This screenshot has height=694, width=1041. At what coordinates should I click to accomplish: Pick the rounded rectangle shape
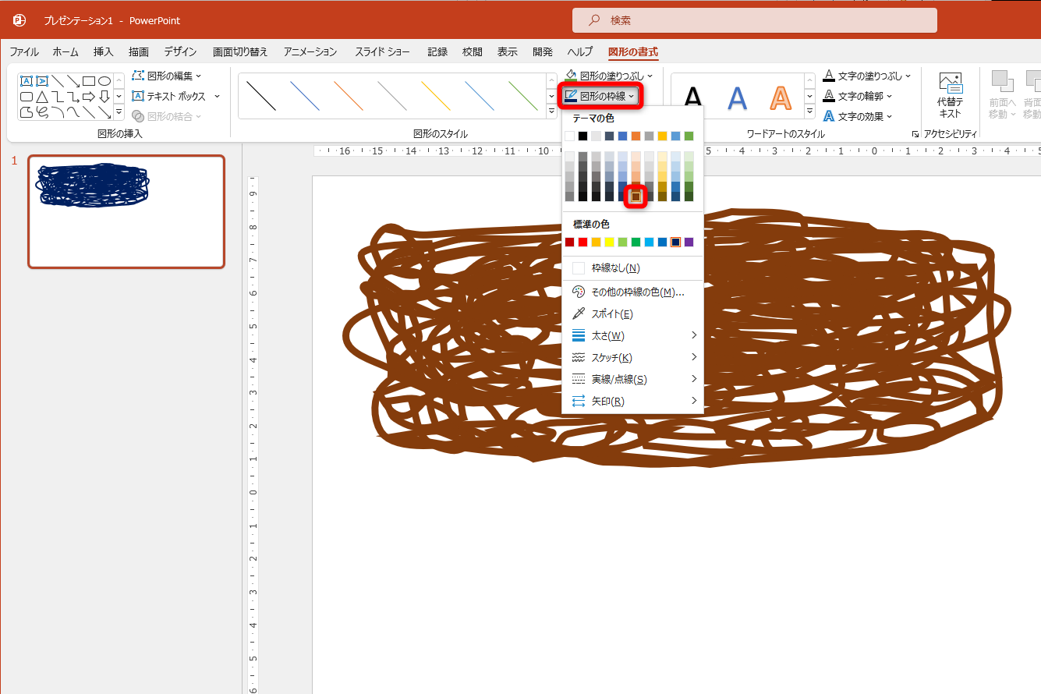tap(26, 97)
